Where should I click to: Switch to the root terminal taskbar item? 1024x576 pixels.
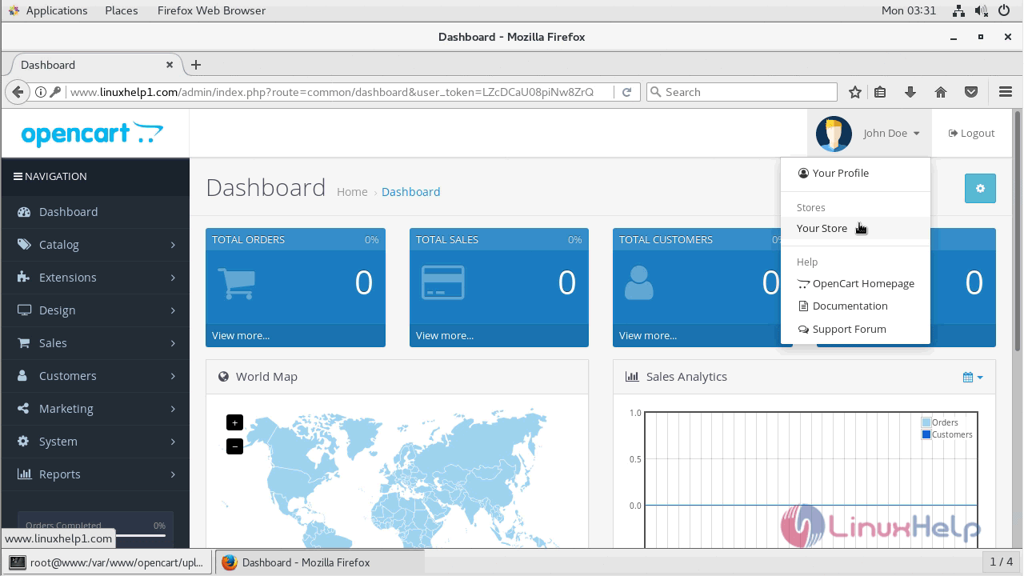(x=109, y=562)
